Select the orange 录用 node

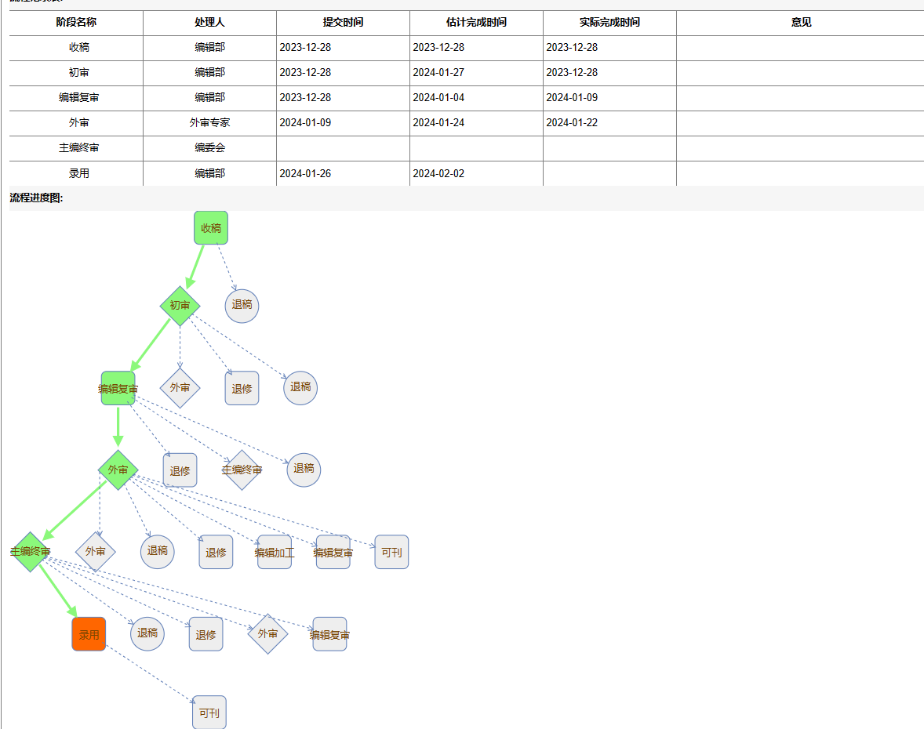pyautogui.click(x=89, y=634)
